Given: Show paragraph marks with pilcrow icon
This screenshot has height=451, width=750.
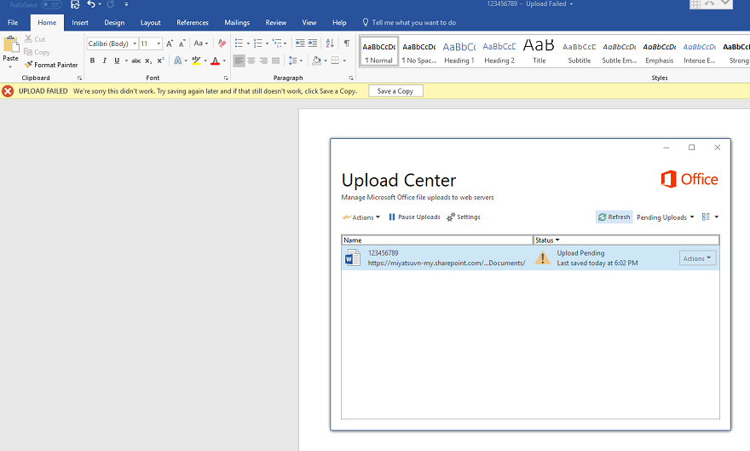Looking at the screenshot, I should (347, 43).
